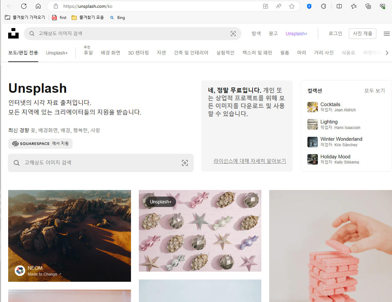The height and width of the screenshot is (302, 392).
Task: Open the 3D 렌더링 category tab
Action: [x=139, y=53]
